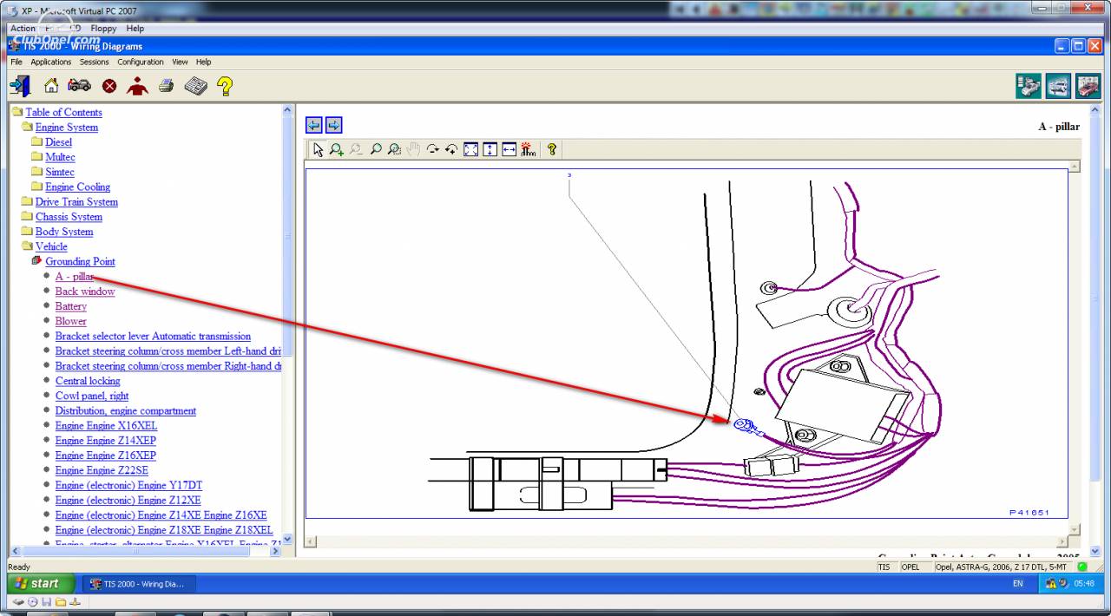Select the hand pan tool

(413, 149)
